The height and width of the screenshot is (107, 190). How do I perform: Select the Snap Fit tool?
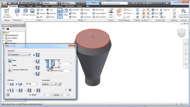click(x=164, y=10)
